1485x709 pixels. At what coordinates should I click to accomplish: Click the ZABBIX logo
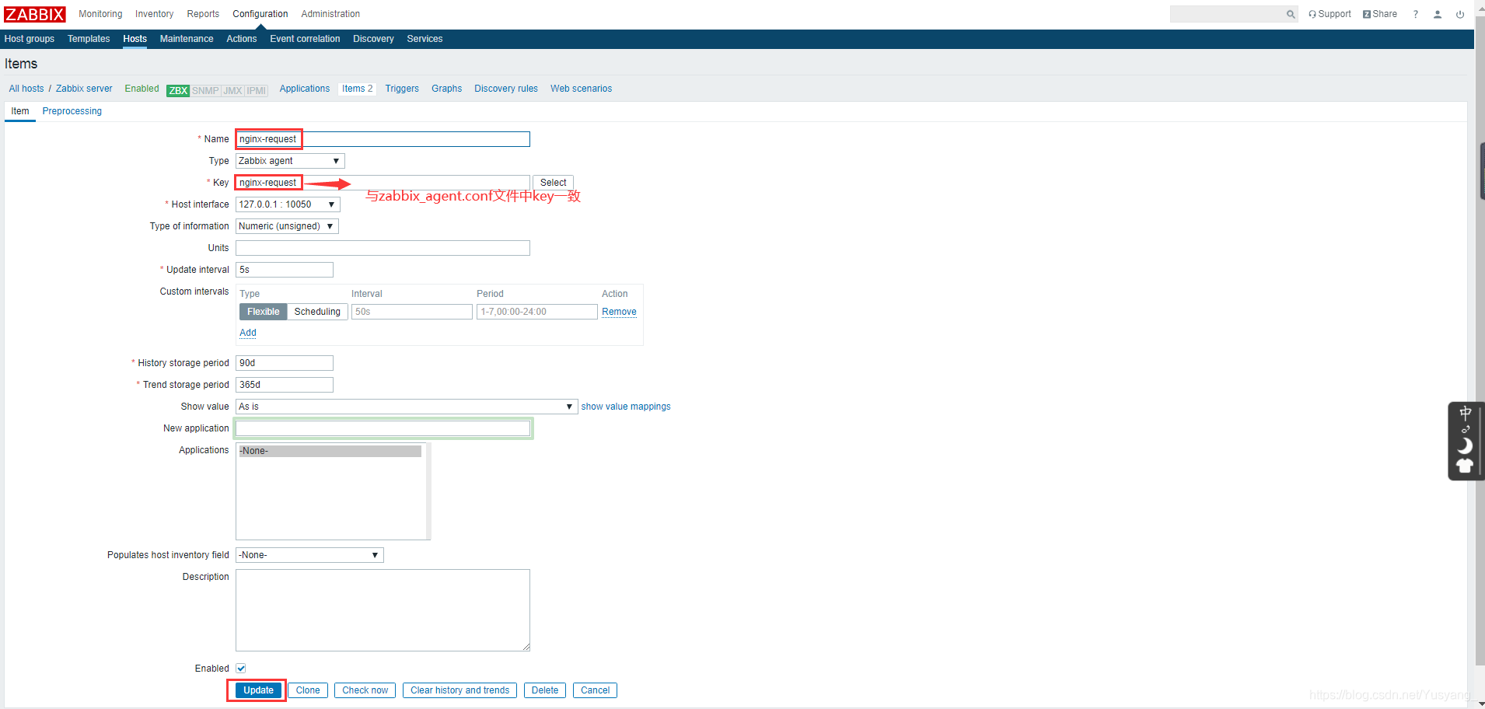[35, 14]
